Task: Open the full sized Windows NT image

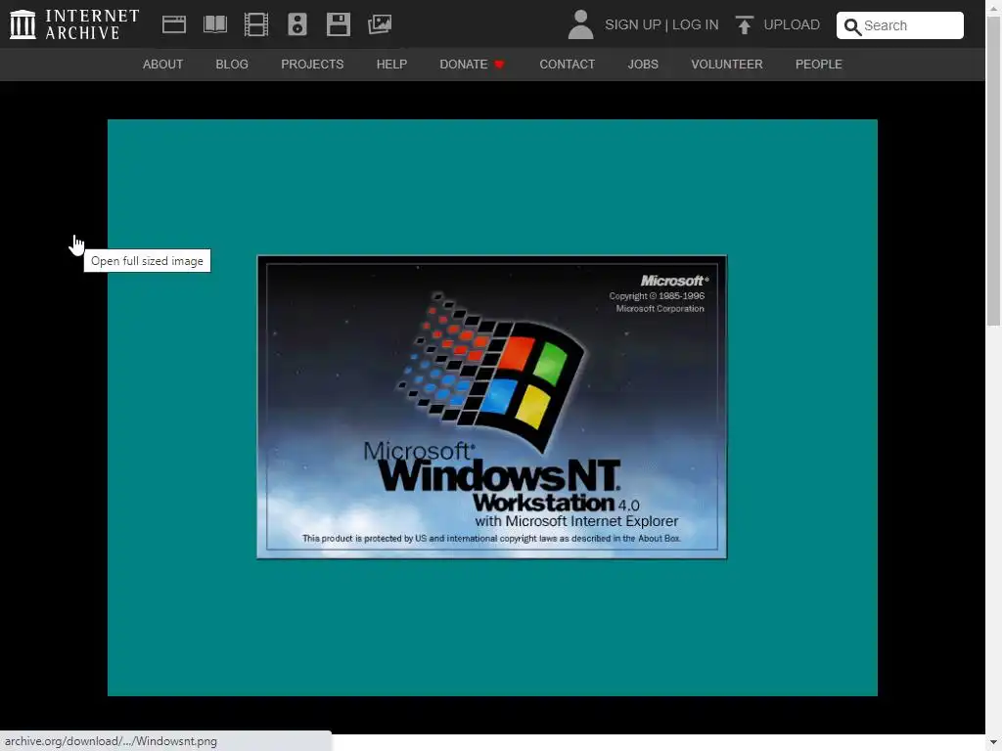Action: pyautogui.click(x=492, y=408)
